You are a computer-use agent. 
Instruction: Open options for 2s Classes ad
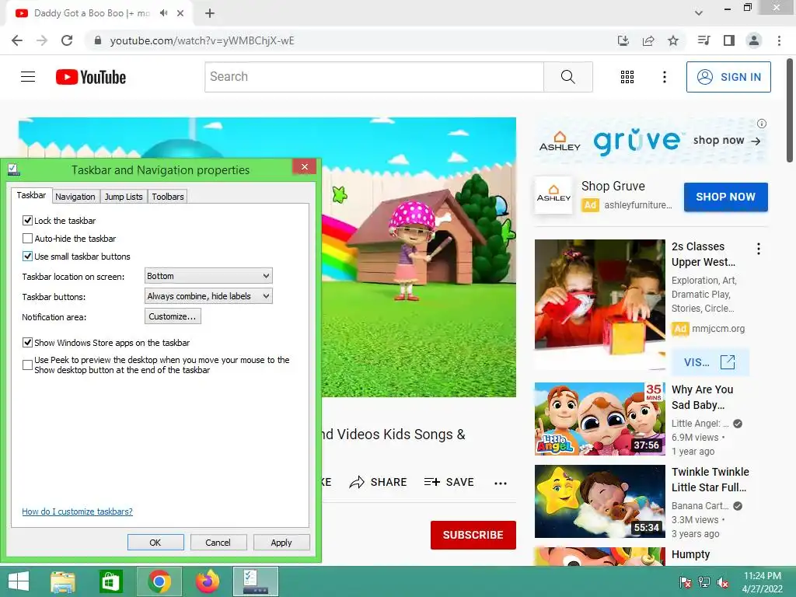coord(759,249)
